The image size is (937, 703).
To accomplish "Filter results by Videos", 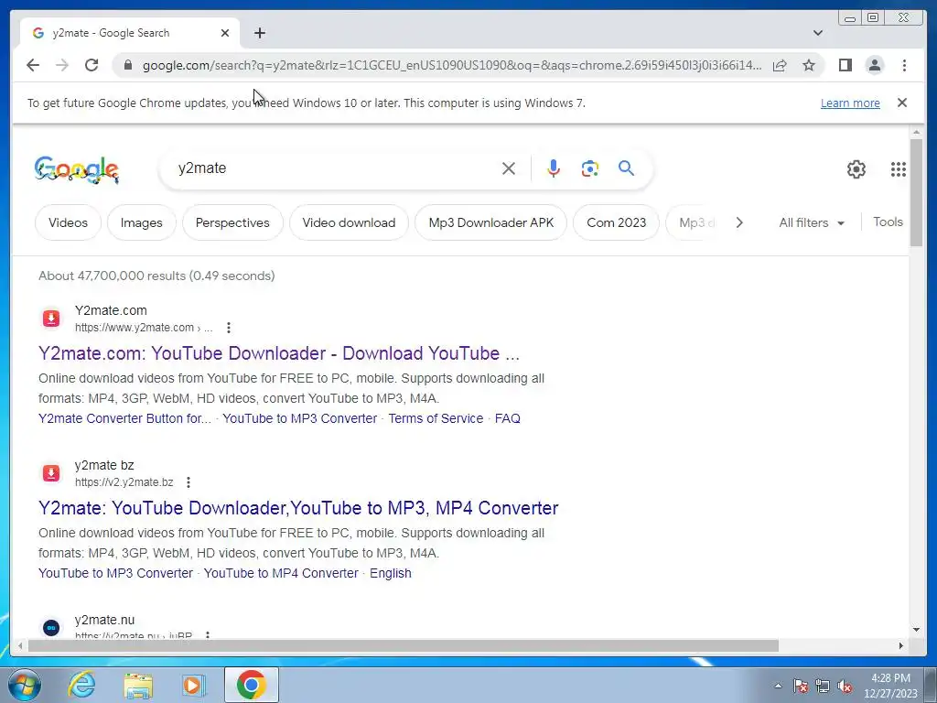I will point(68,222).
